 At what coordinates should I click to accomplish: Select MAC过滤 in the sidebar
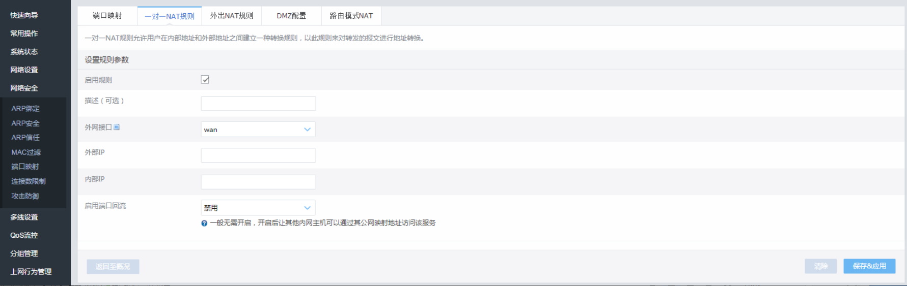coord(26,152)
